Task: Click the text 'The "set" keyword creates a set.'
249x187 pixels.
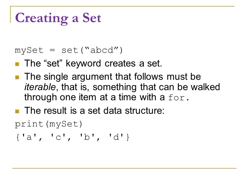Action: pos(93,63)
